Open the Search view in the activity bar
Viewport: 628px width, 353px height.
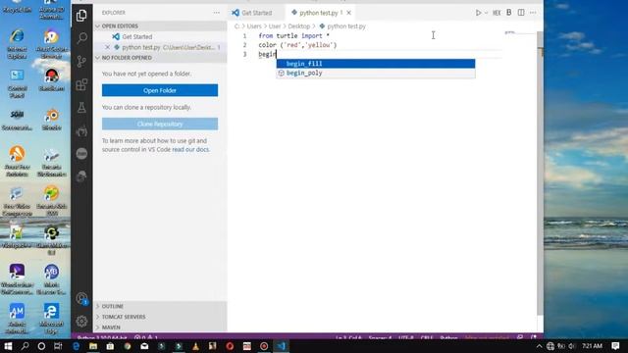81,38
